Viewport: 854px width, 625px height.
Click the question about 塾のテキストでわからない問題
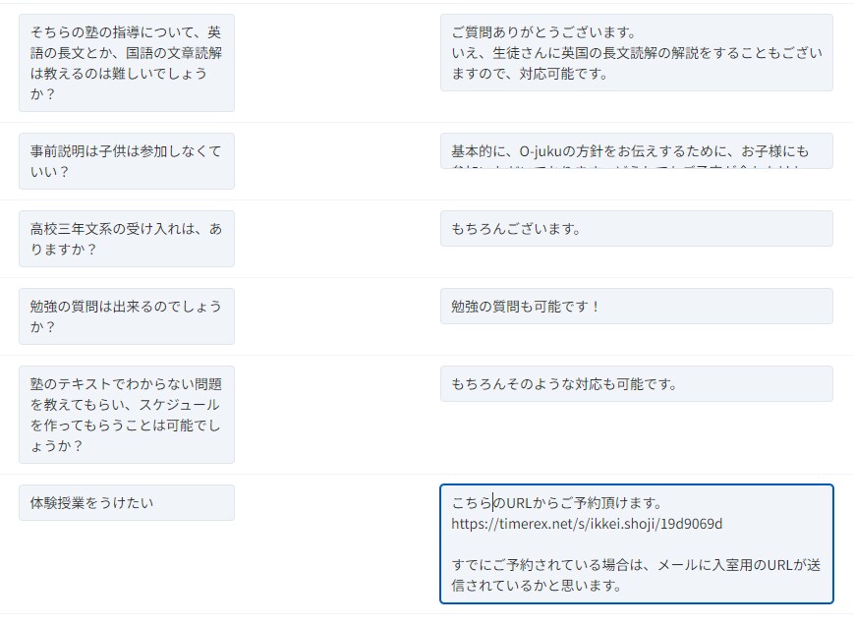pos(127,415)
